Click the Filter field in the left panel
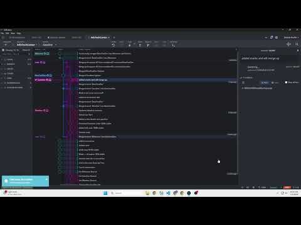 pyautogui.click(x=15, y=54)
